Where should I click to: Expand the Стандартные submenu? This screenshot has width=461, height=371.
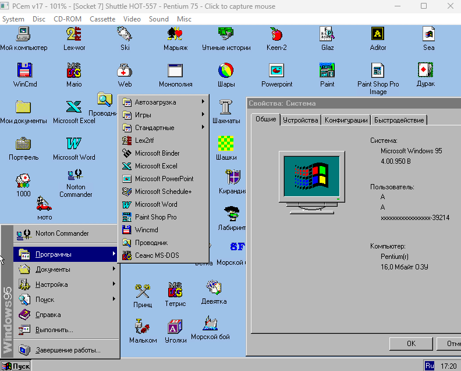point(163,128)
